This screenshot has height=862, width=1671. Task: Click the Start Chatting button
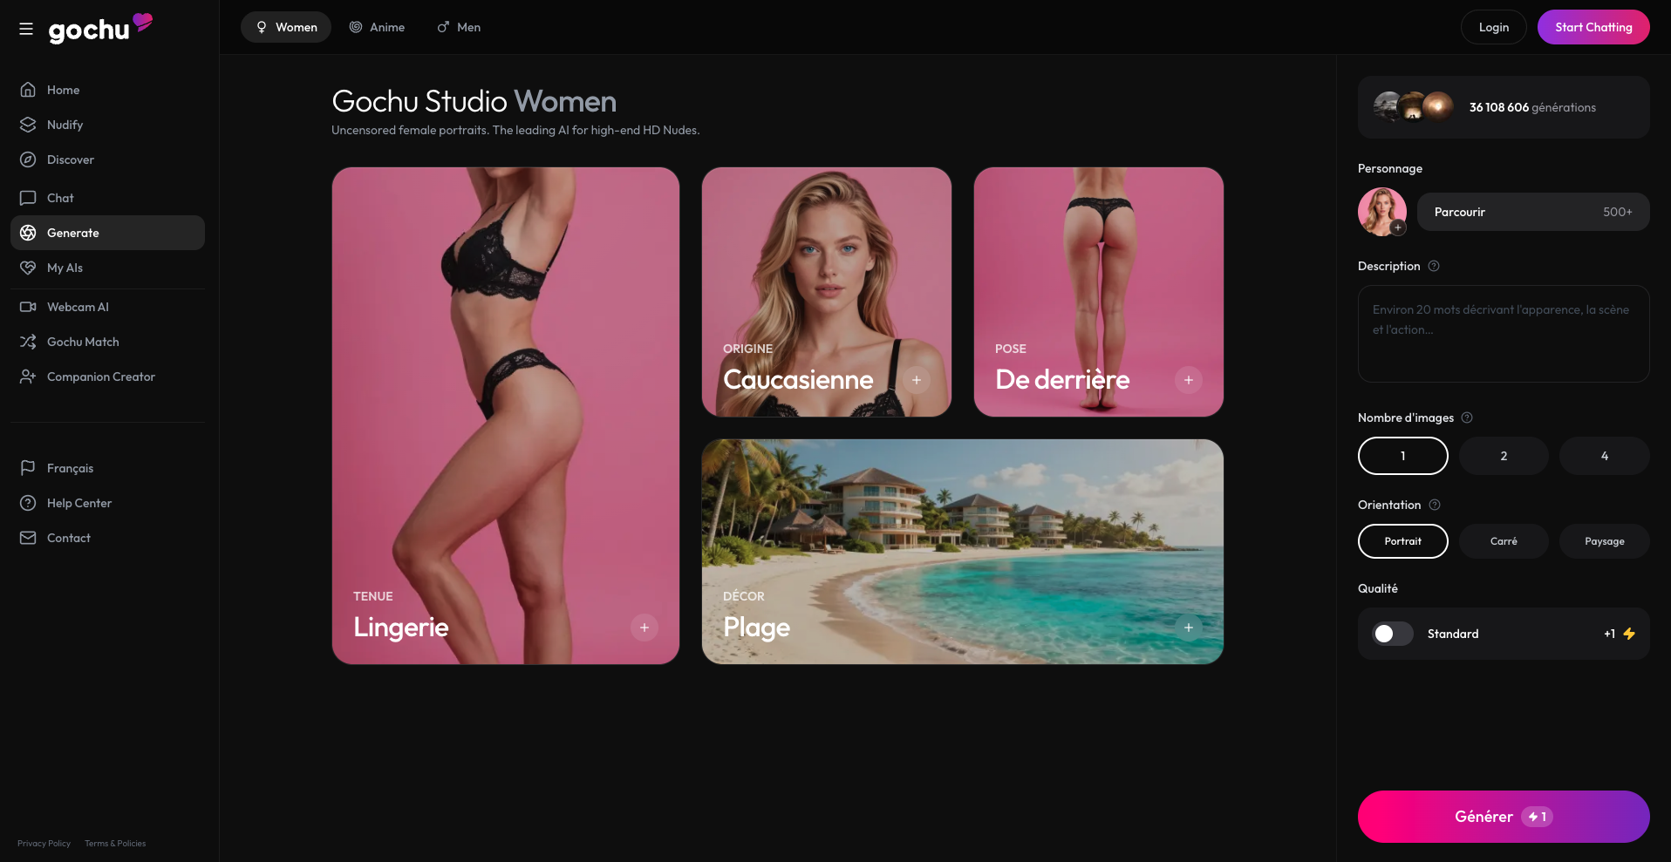(x=1593, y=27)
